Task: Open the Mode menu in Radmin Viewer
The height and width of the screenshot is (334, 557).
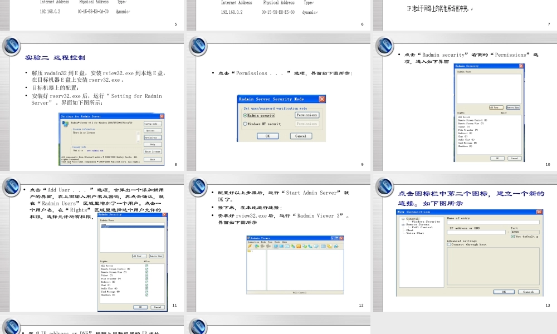Action: 264,242
